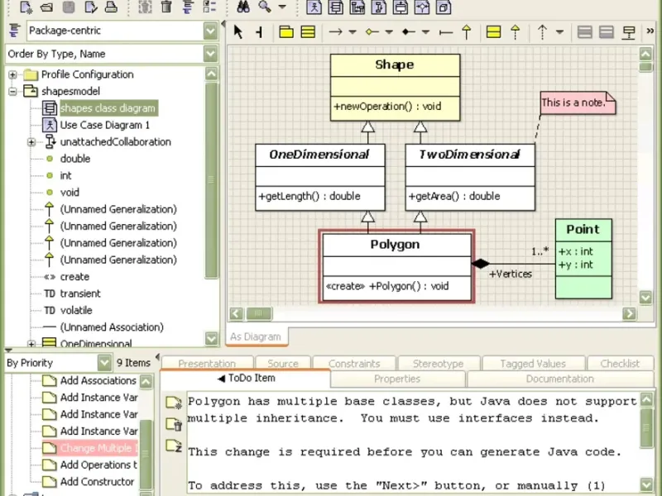The width and height of the screenshot is (662, 496).
Task: Select the Realization dashed arrow tool
Action: pos(515,32)
